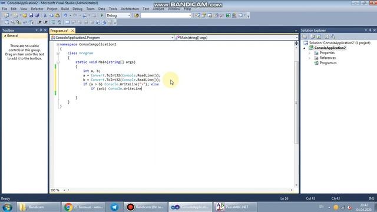Click the Find in Files icon
This screenshot has height=212, width=377.
pyautogui.click(x=137, y=15)
